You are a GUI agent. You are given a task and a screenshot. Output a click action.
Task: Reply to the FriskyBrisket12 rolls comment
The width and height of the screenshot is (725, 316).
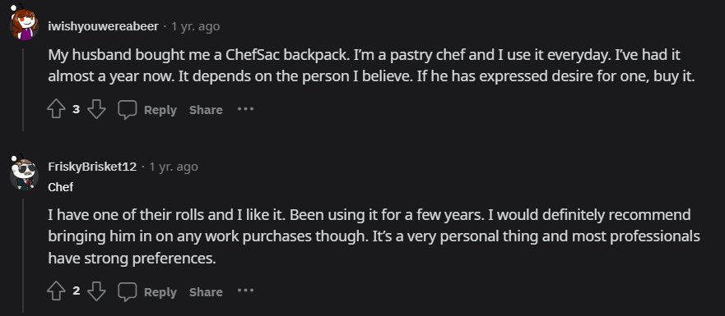[160, 292]
